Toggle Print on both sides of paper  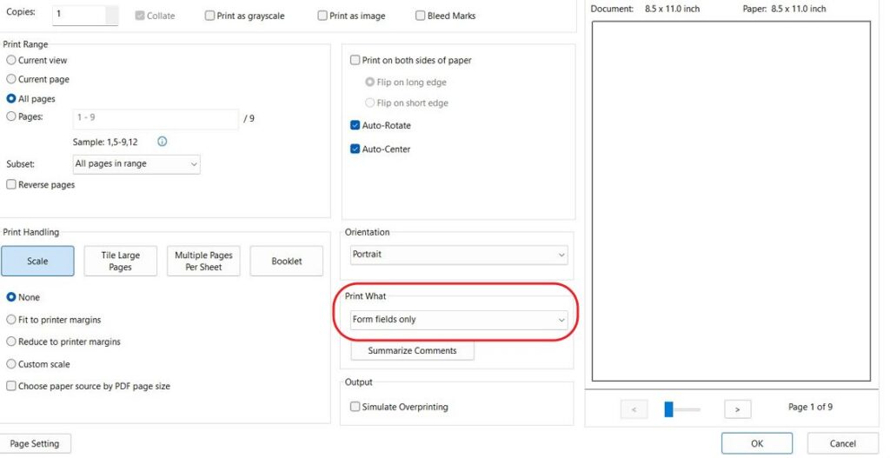pos(355,60)
